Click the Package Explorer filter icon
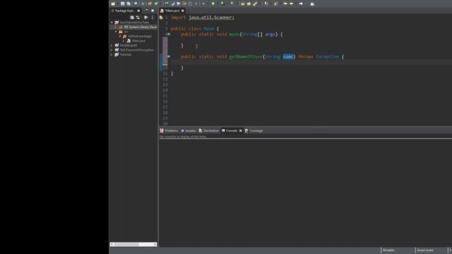 (x=146, y=17)
